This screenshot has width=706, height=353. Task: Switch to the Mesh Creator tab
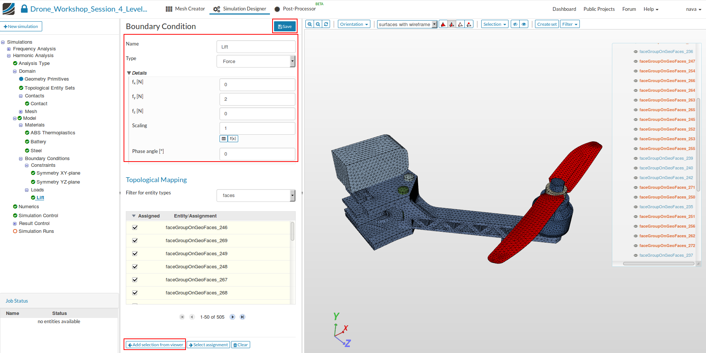click(x=185, y=9)
